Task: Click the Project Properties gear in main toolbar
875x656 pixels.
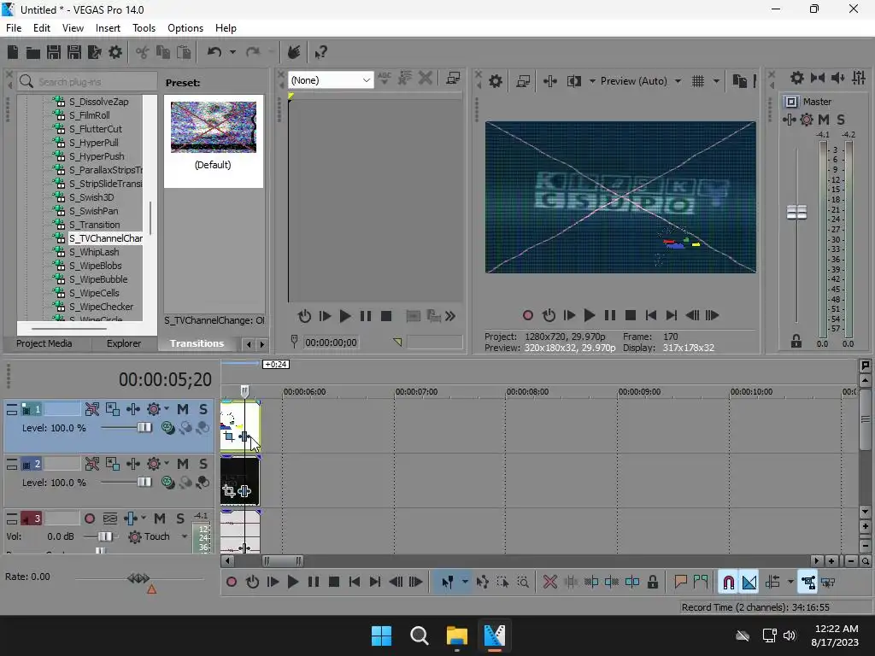Action: (x=115, y=52)
